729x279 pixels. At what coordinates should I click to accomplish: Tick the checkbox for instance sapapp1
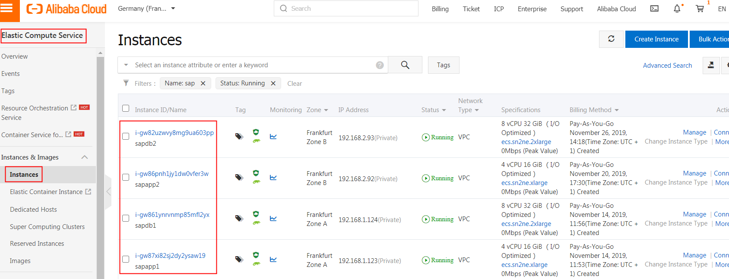(x=126, y=259)
